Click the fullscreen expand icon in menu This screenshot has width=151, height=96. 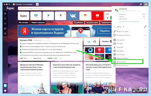click(145, 27)
